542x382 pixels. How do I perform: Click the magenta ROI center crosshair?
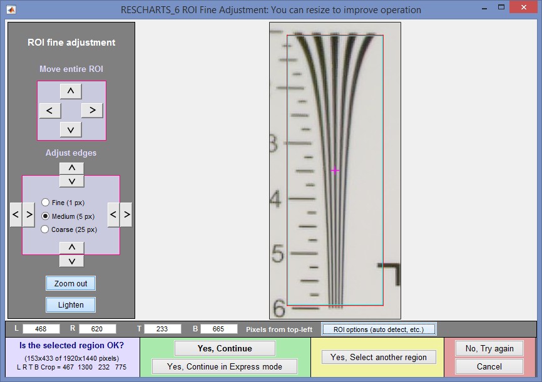click(335, 170)
